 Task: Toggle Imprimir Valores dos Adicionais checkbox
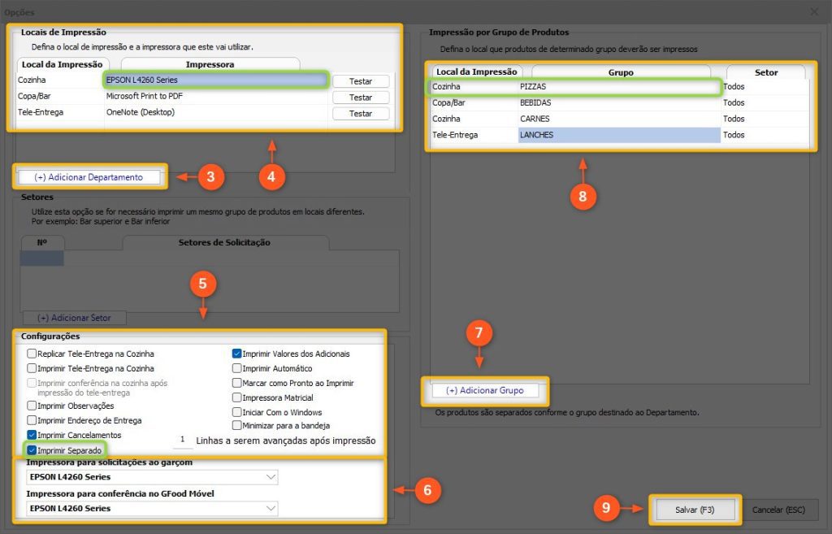tap(236, 354)
